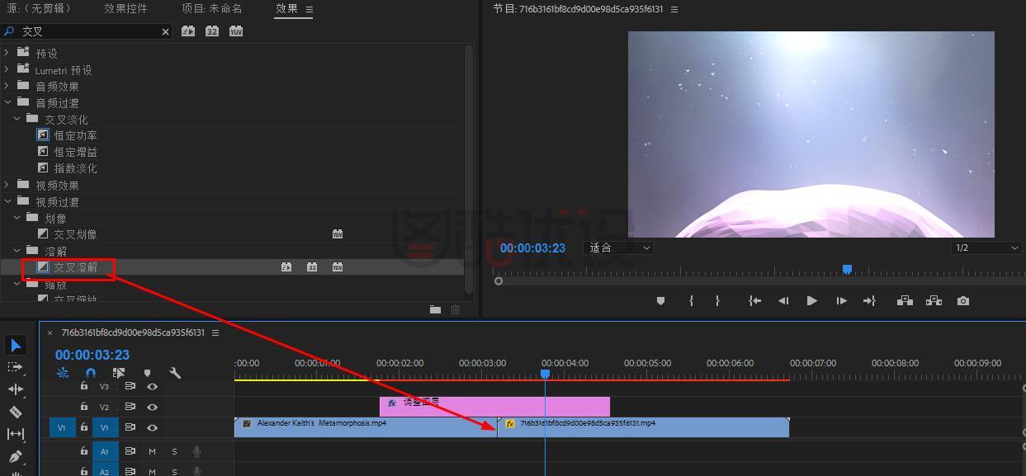This screenshot has height=476, width=1026.
Task: Filter effects by accelerated effects badge
Action: click(188, 31)
